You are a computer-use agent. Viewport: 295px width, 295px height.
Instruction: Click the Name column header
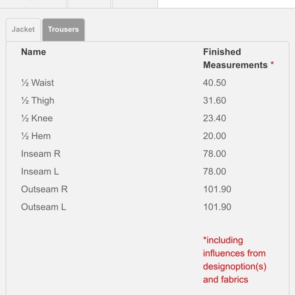[x=33, y=52]
